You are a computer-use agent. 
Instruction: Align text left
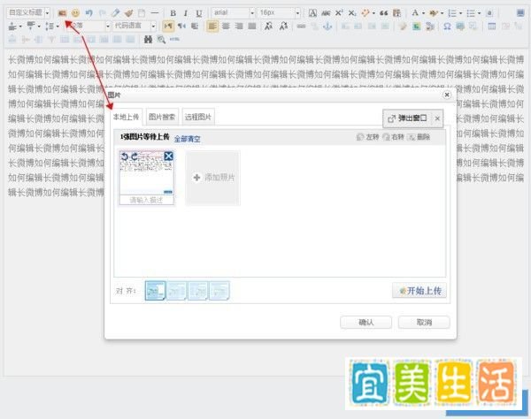pyautogui.click(x=212, y=26)
